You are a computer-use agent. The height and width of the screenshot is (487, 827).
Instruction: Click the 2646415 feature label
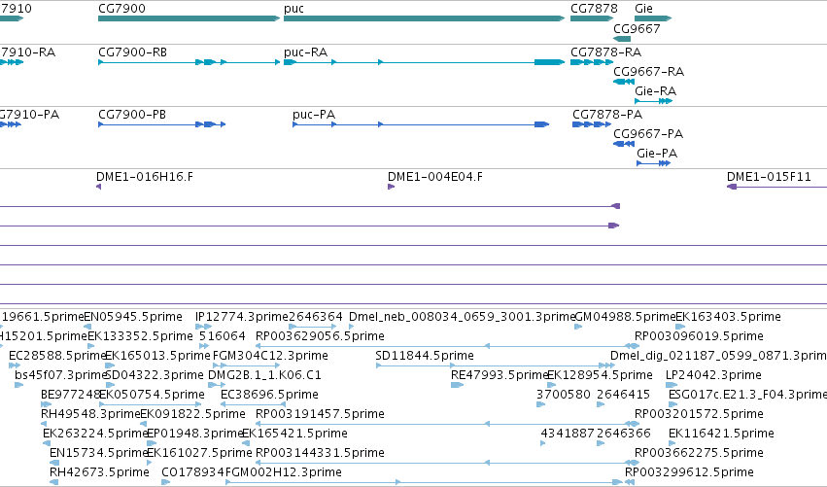tap(624, 395)
